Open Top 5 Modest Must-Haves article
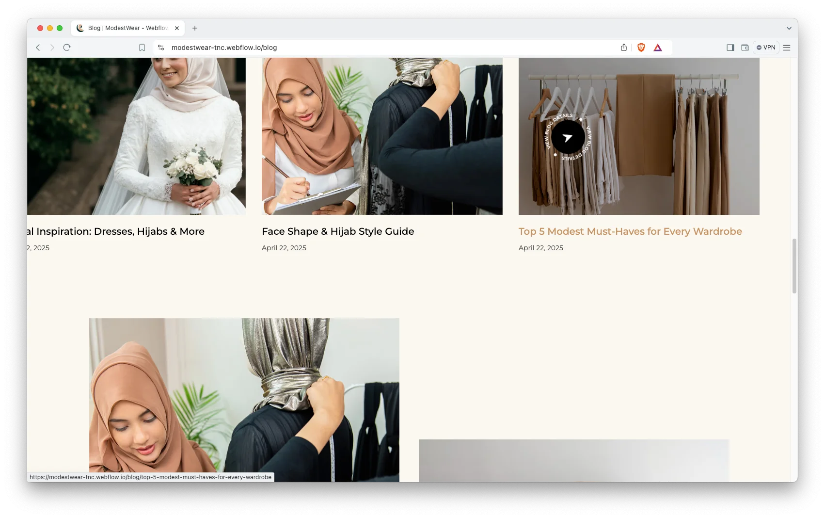The image size is (825, 518). 630,231
